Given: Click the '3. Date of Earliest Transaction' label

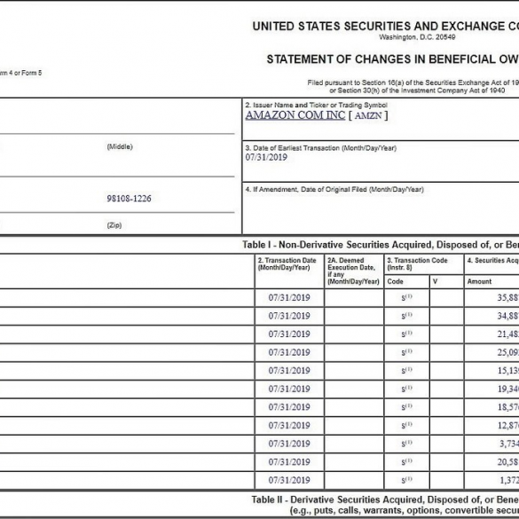Looking at the screenshot, I should (321, 148).
